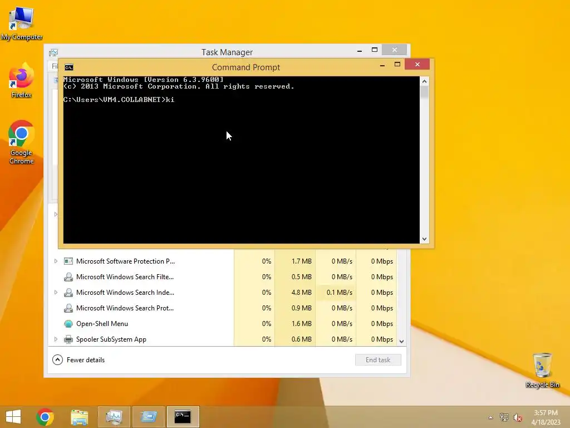Open the clock showing 3:57 PM
570x428 pixels.
546,417
